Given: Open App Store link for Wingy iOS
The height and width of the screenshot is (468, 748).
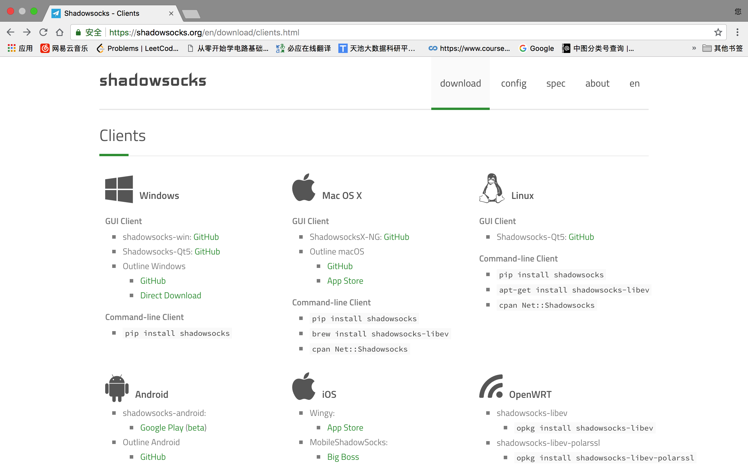Looking at the screenshot, I should pos(345,427).
